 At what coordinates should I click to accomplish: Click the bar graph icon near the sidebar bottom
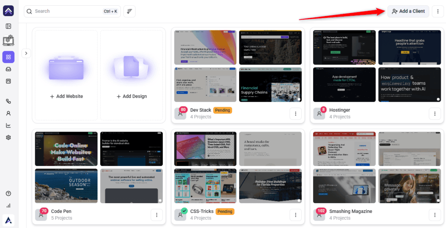tap(8, 205)
